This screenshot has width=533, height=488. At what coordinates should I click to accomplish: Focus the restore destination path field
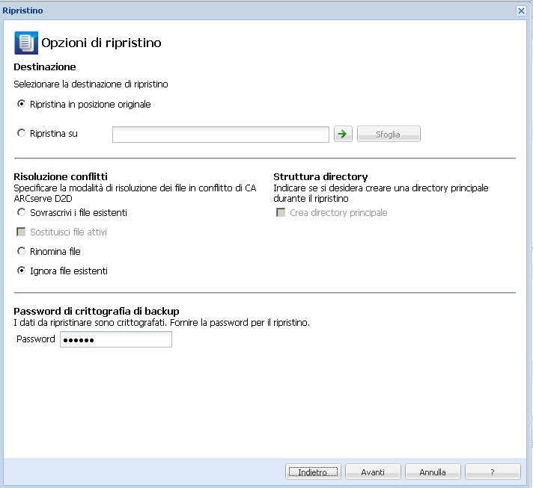coord(221,135)
